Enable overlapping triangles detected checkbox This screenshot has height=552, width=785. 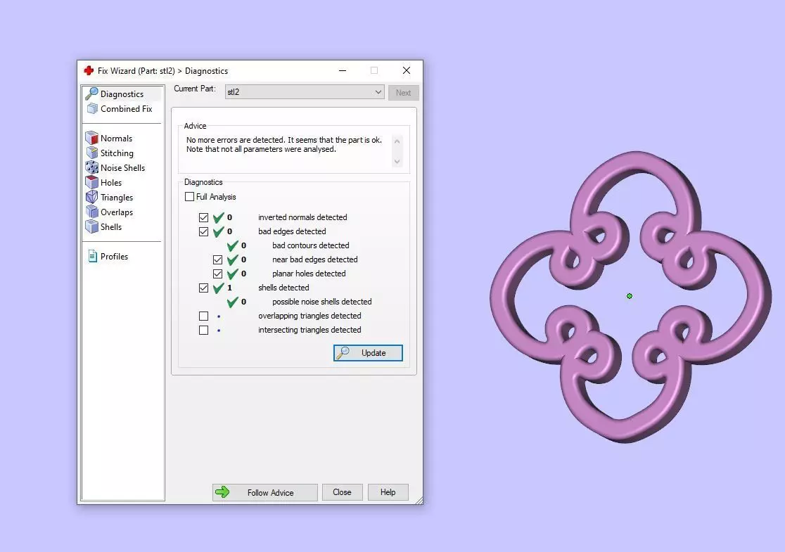[203, 316]
